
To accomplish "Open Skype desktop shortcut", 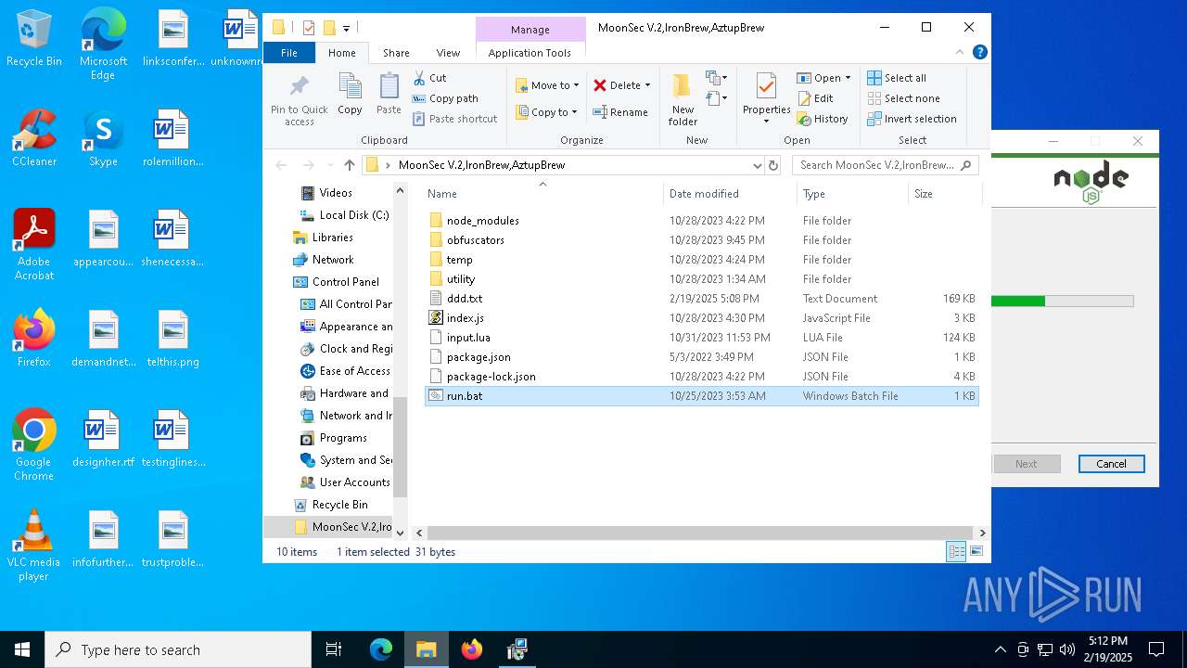I will point(103,138).
